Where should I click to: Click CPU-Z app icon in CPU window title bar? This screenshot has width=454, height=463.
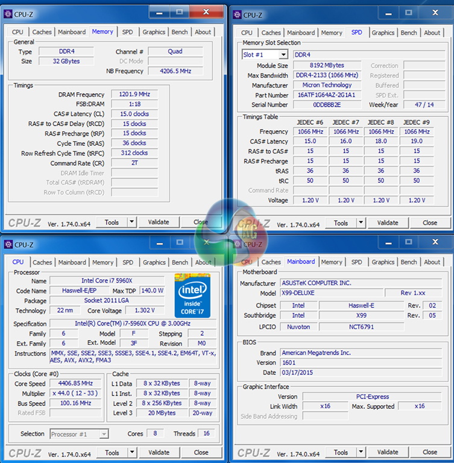8,244
